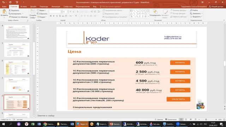
Task: Toggle Примечания (Comments) in status bar
Action: pyautogui.click(x=171, y=120)
